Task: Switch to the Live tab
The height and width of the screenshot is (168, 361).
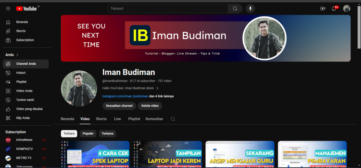Action: click(x=117, y=119)
